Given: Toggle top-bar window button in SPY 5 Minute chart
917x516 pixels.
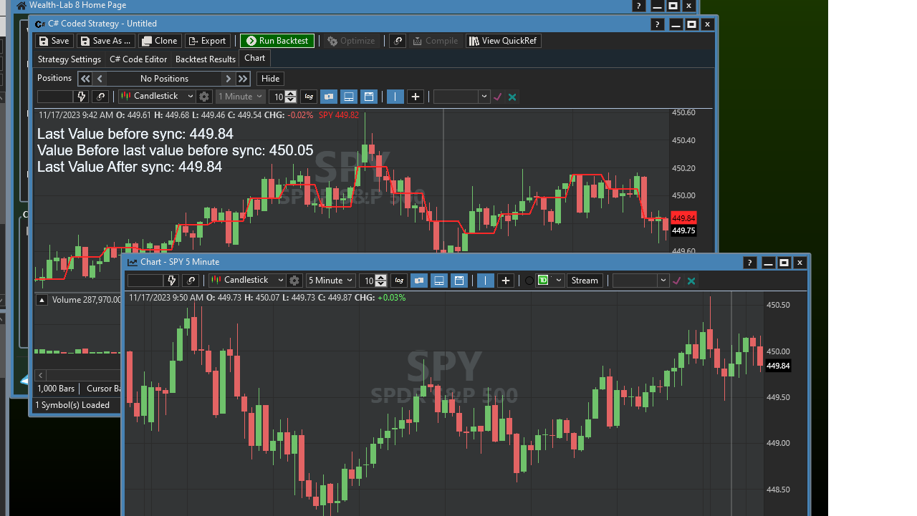Looking at the screenshot, I should (x=459, y=281).
